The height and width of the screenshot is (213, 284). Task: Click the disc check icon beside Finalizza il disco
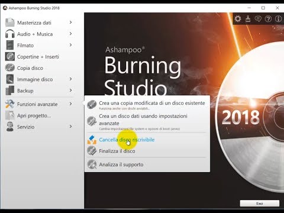tap(92, 151)
